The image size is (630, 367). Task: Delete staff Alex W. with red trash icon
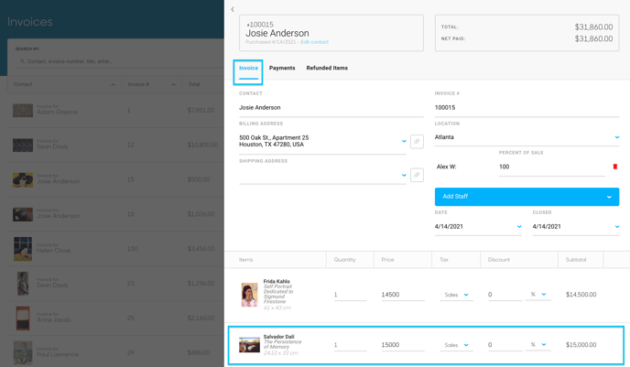[x=614, y=167]
